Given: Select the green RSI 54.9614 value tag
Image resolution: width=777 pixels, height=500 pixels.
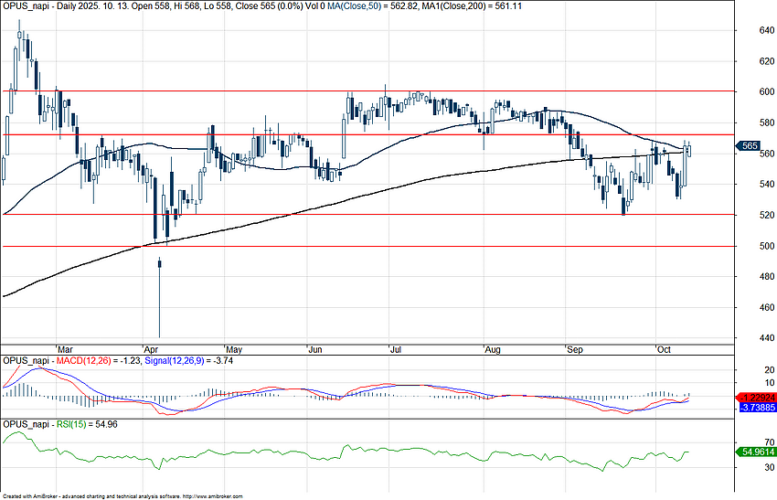Looking at the screenshot, I should [755, 452].
